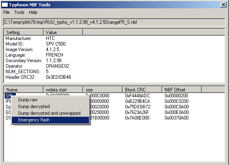229x165 pixels.
Task: Click Block CRC value 0x7623A26F
Action: [x=137, y=112]
